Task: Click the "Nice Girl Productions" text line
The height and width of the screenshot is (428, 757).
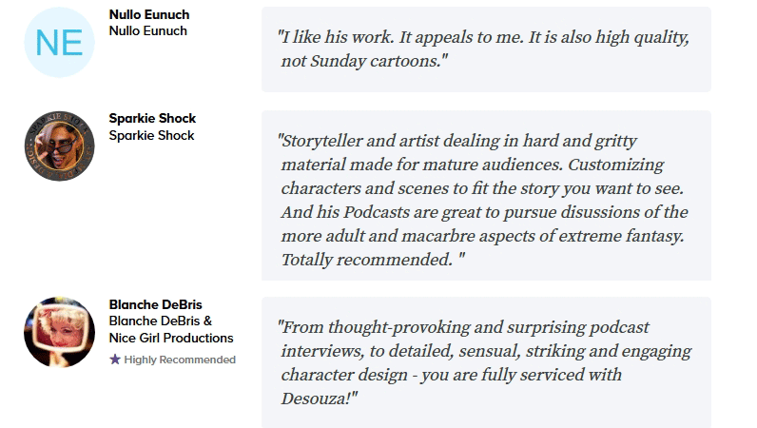Action: [x=171, y=338]
